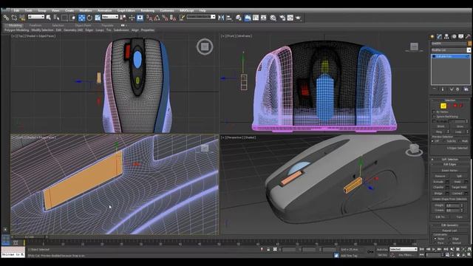This screenshot has height=266, width=473.
Task: Click the Layer Manager icon
Action: click(x=239, y=18)
